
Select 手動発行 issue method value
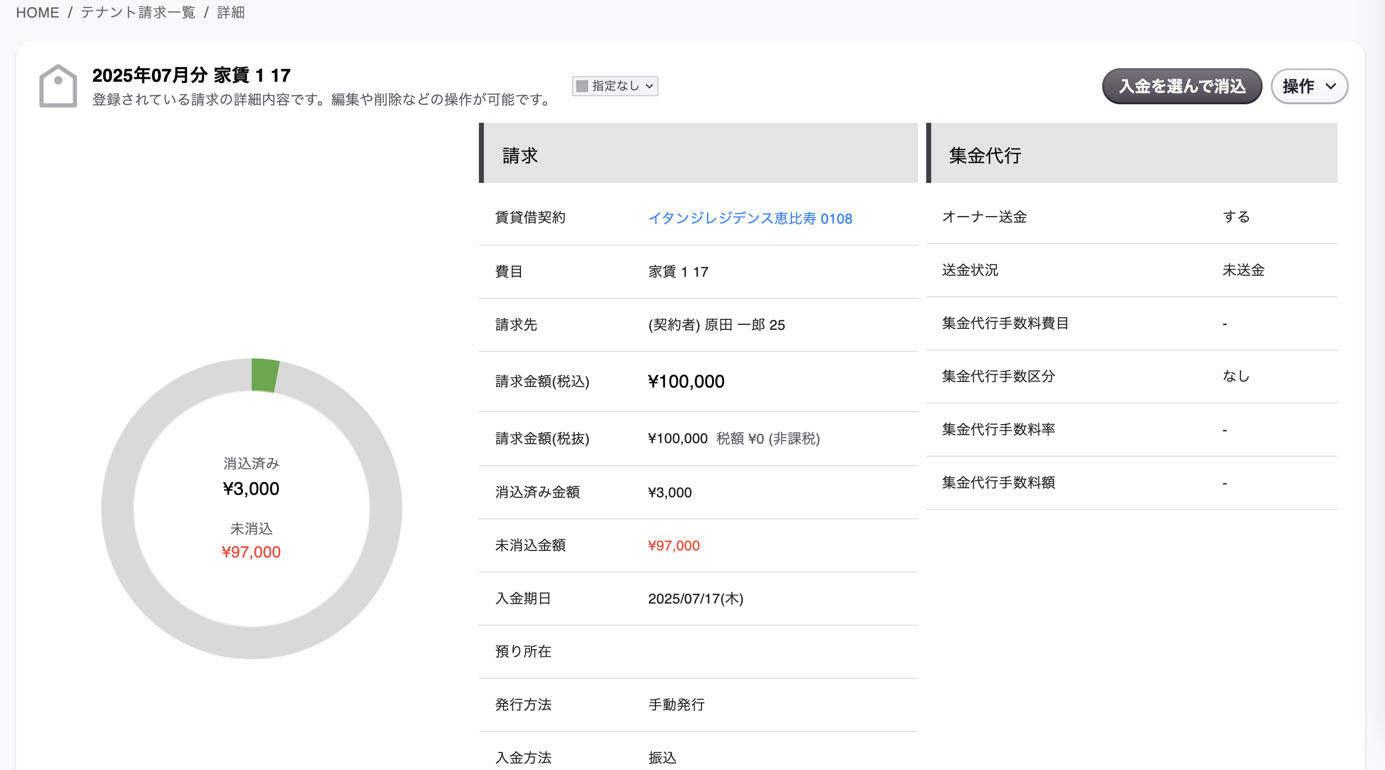pos(676,704)
